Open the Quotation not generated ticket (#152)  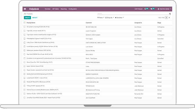point(49,58)
